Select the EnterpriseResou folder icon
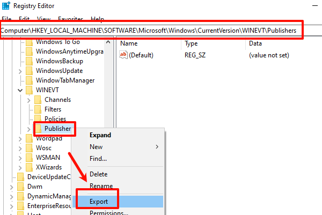The image size is (322, 215). 20,206
